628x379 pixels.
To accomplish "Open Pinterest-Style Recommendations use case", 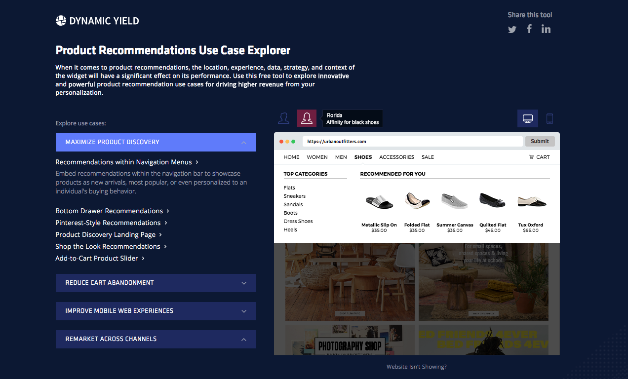I will (111, 223).
